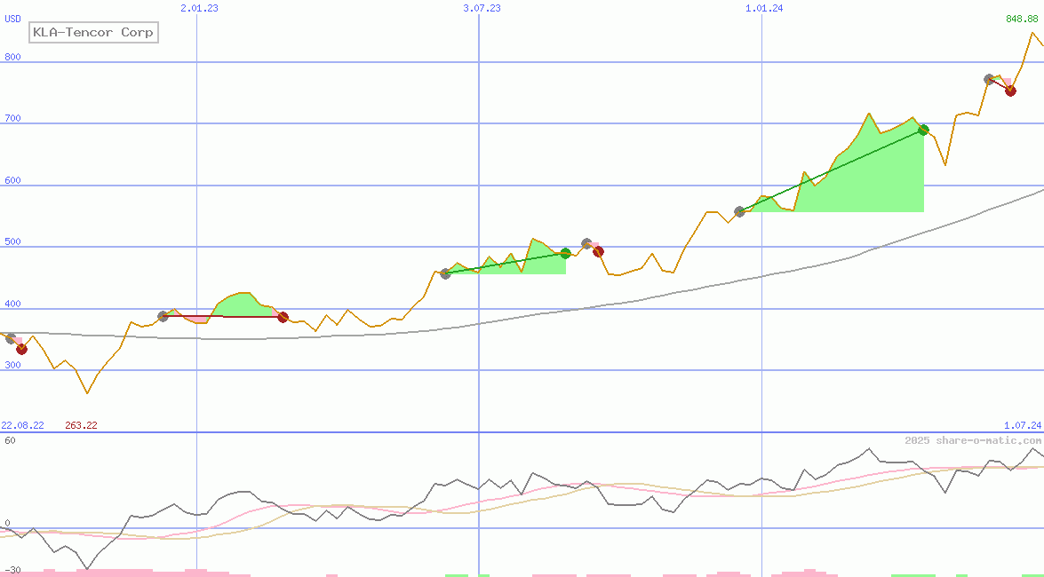This screenshot has width=1044, height=577.
Task: Click the 700 price axis label
Action: click(12, 118)
